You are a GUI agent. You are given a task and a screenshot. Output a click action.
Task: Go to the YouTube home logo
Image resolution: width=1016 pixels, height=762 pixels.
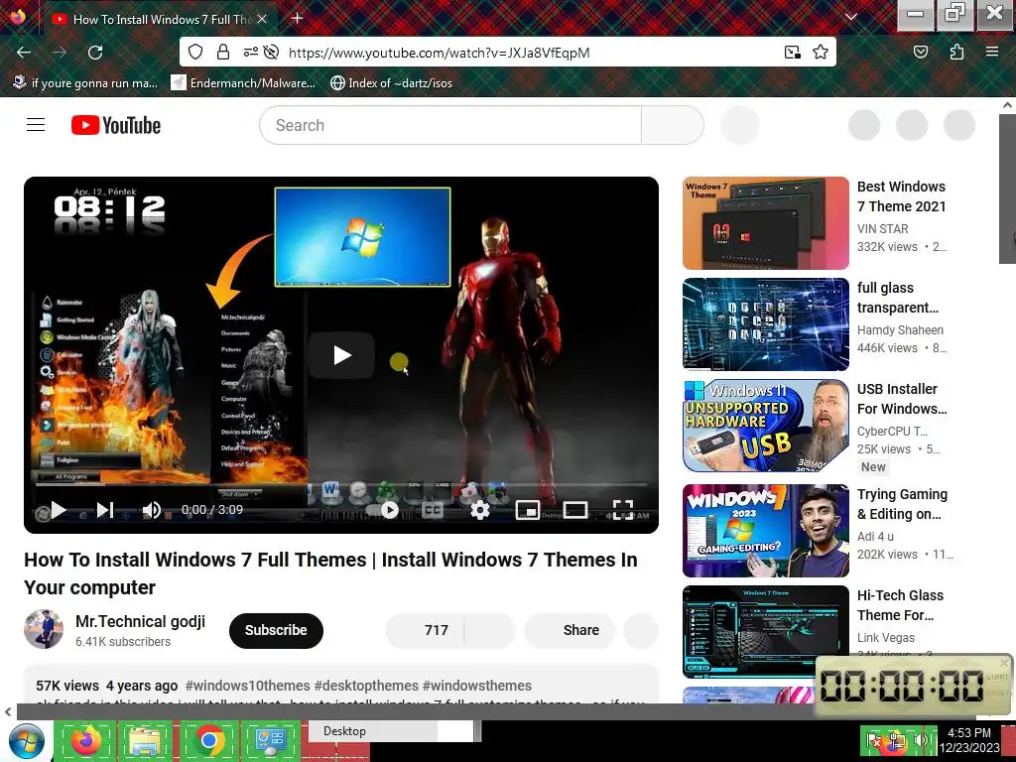116,125
